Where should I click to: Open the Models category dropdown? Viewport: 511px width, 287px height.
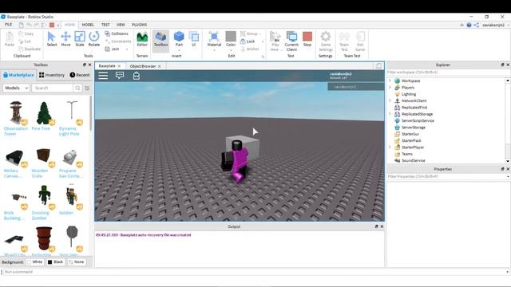pyautogui.click(x=16, y=88)
